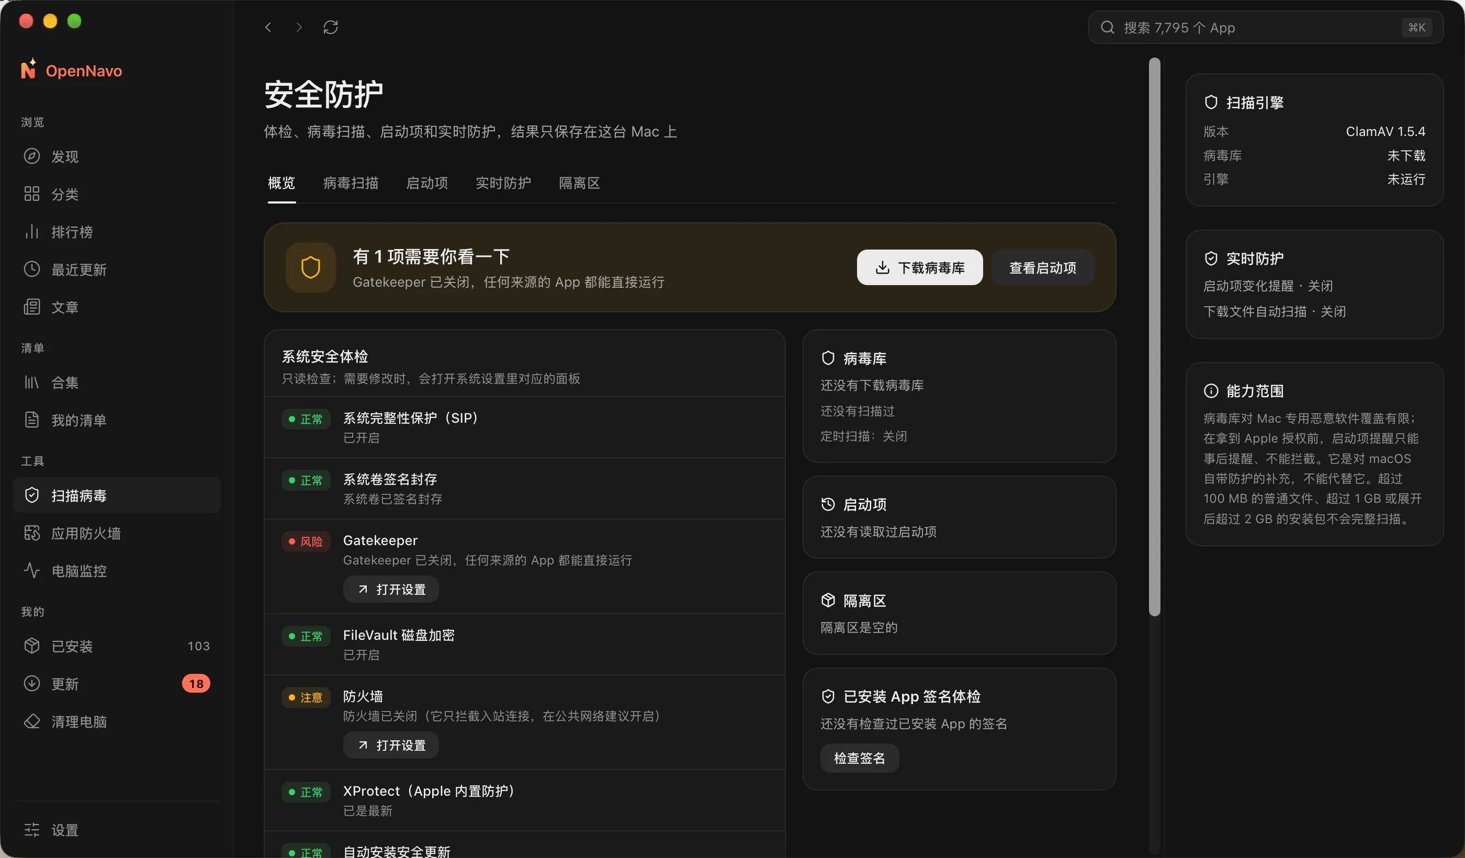
Task: Click the 扫描引擎 panel shield icon
Action: point(1211,103)
